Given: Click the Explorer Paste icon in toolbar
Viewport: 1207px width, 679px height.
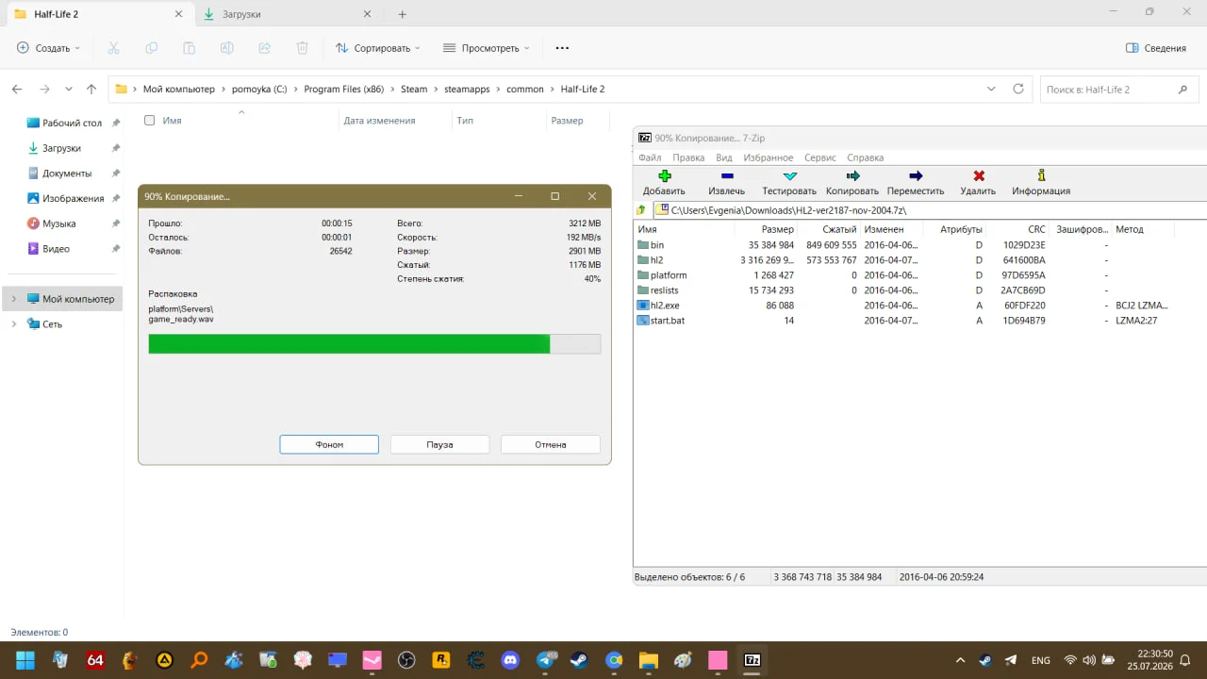Looking at the screenshot, I should 190,48.
